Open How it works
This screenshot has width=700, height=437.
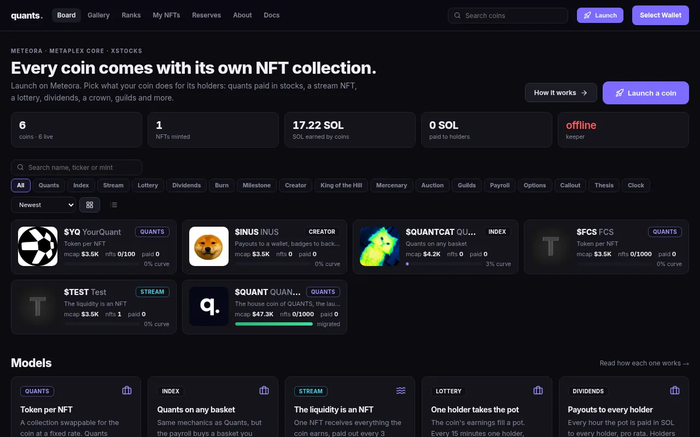pyautogui.click(x=561, y=93)
